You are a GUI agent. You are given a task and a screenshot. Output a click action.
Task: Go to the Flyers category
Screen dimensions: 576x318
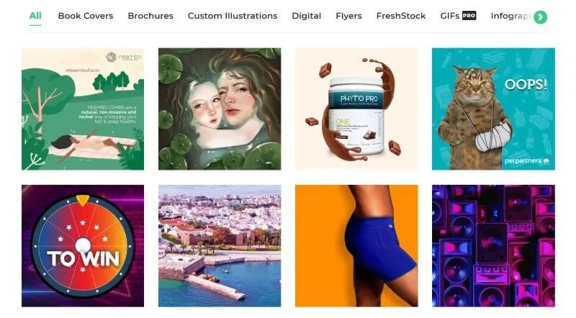coord(348,16)
